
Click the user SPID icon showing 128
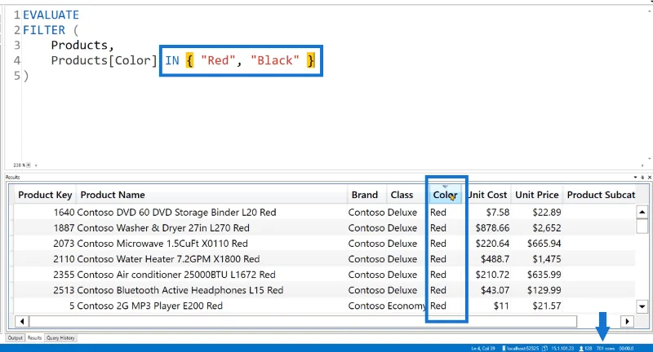click(x=581, y=348)
